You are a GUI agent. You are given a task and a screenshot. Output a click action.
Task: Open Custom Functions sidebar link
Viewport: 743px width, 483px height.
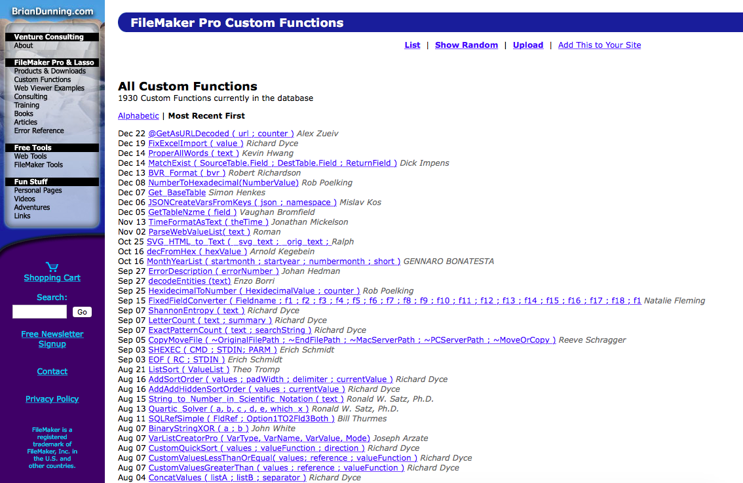coord(42,80)
